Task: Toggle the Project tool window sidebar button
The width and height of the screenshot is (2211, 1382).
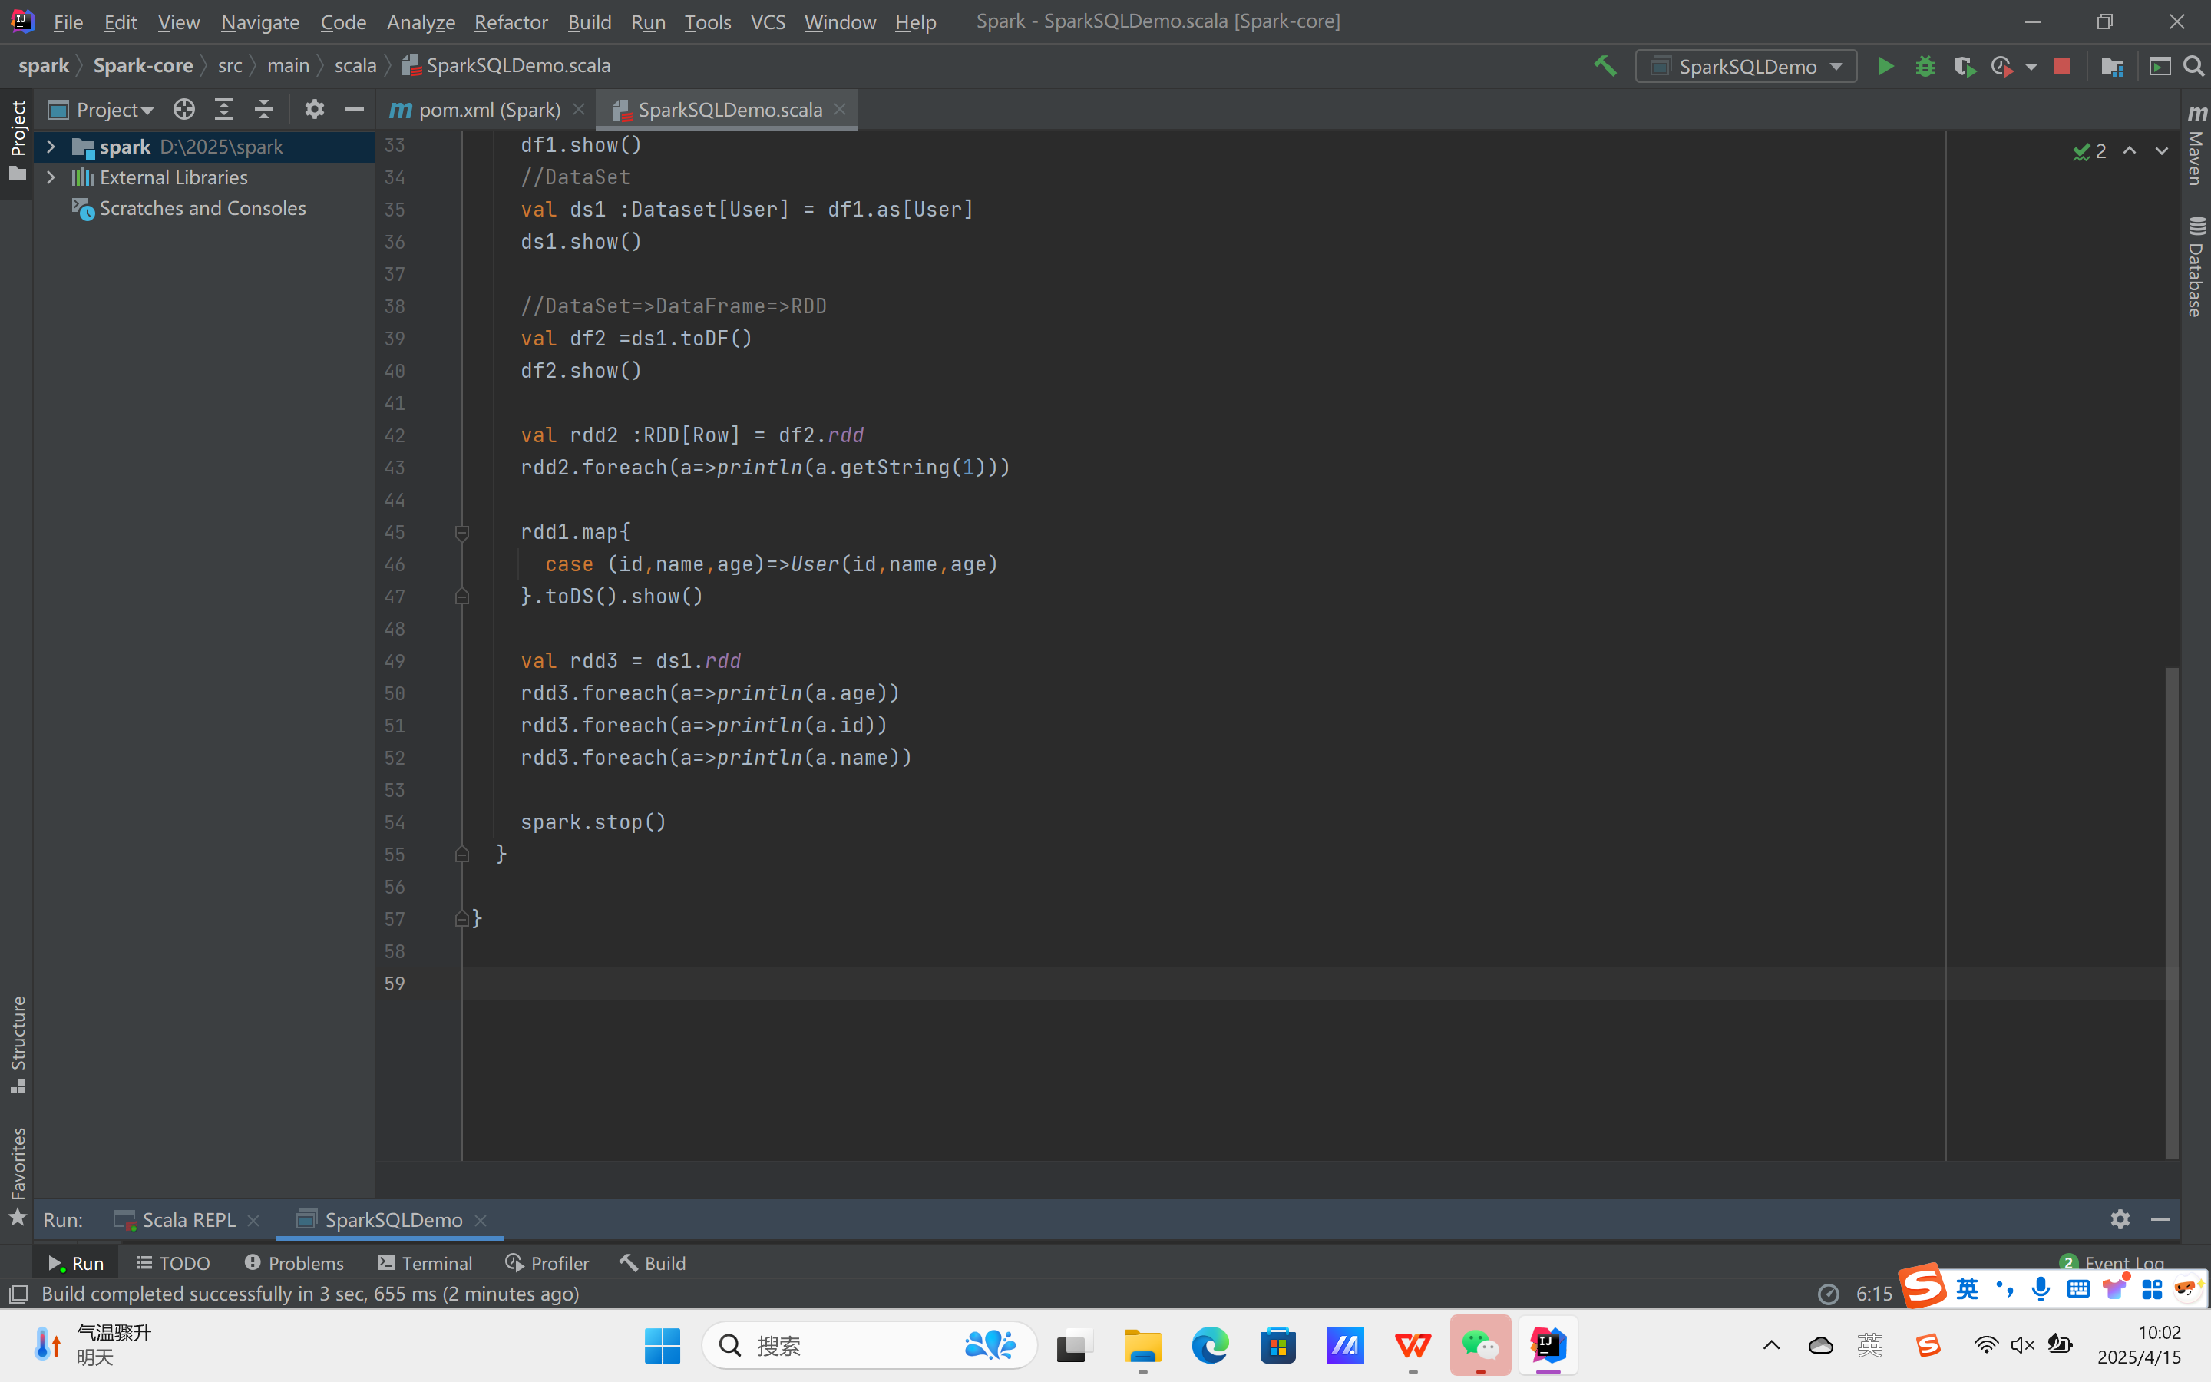Action: click(18, 137)
